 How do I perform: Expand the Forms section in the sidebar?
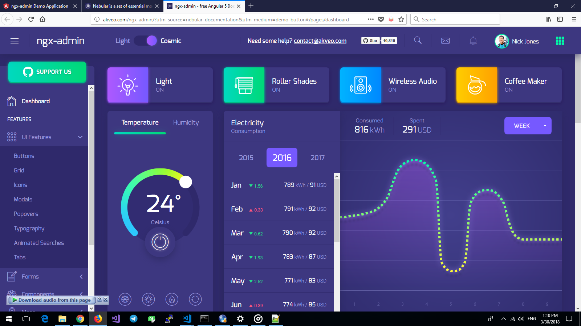tap(81, 276)
